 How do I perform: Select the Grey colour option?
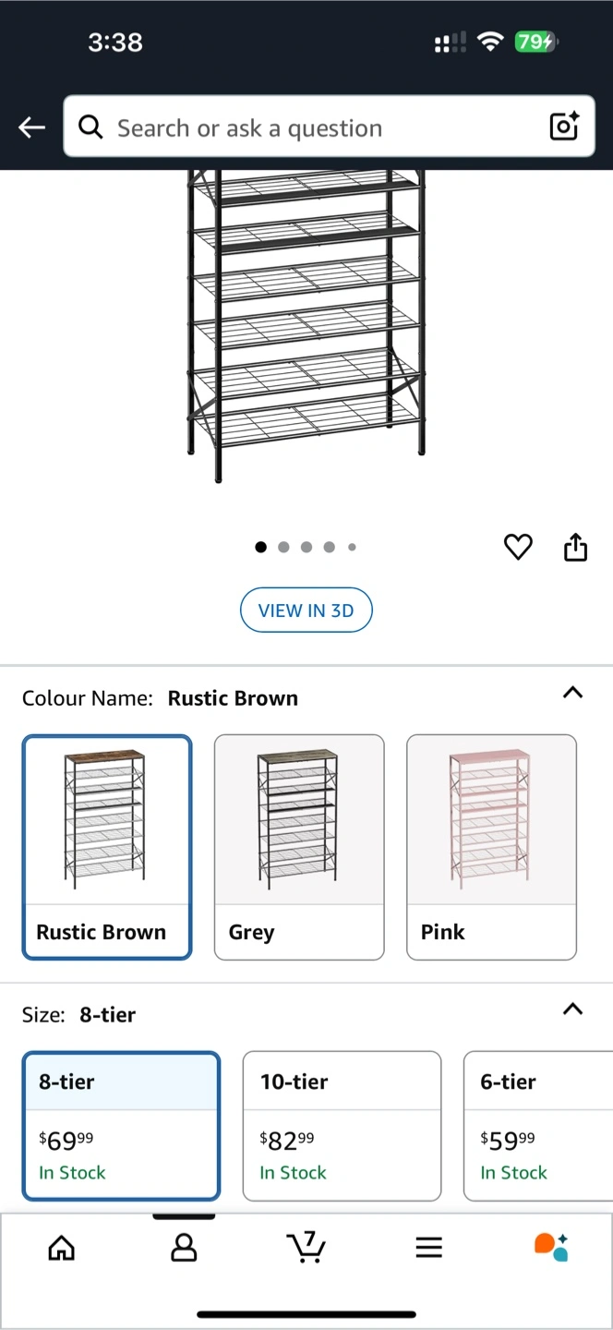coord(299,847)
